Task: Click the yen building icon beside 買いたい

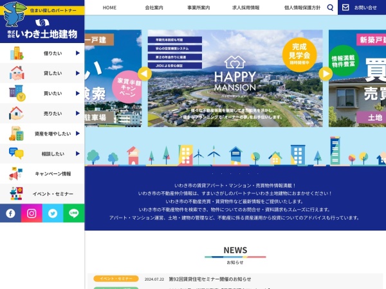Action: pyautogui.click(x=17, y=93)
